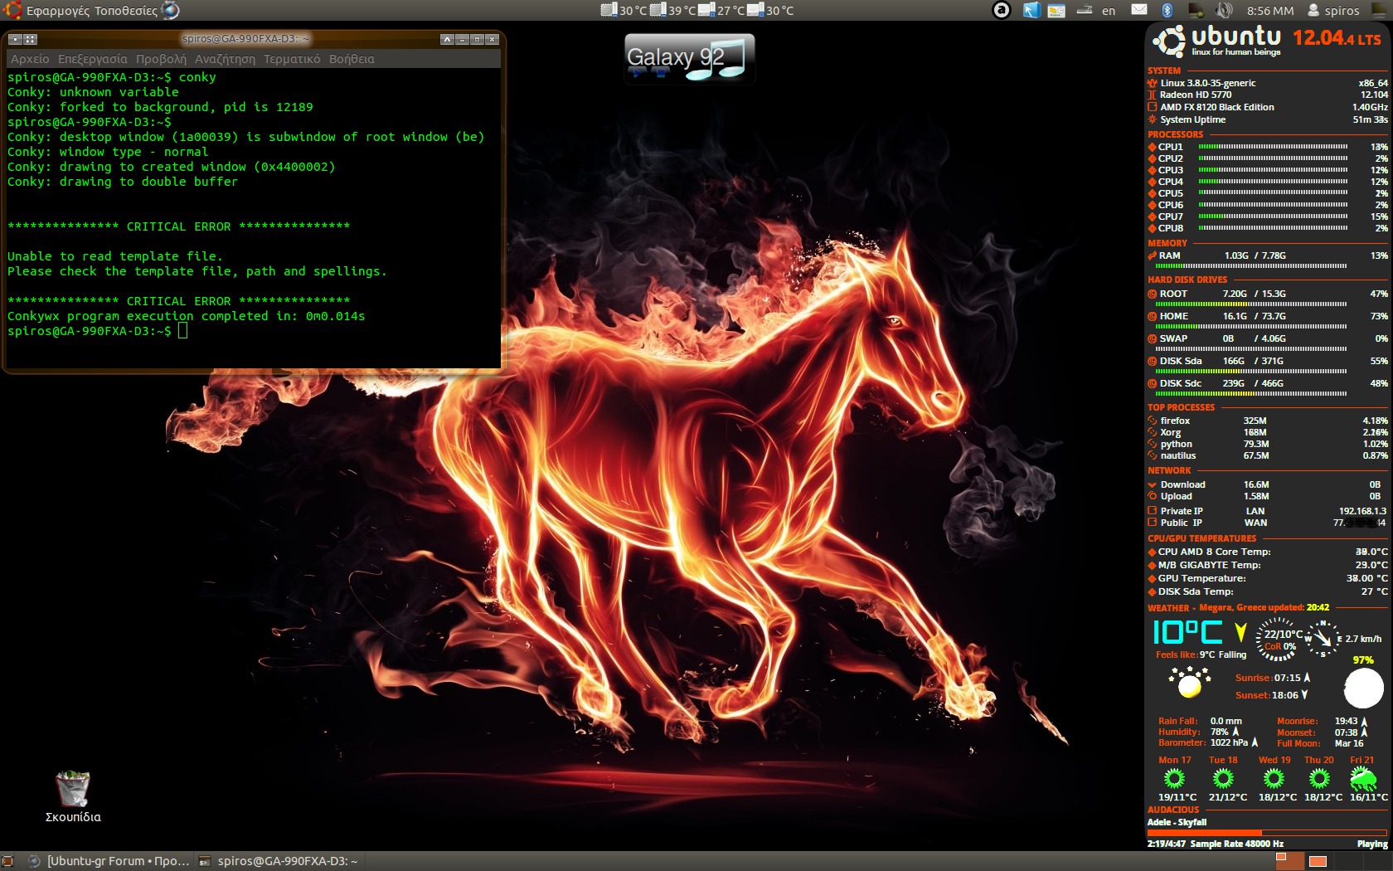Click the onscreen keyboard indicator icon
The height and width of the screenshot is (871, 1393).
coord(1084,10)
